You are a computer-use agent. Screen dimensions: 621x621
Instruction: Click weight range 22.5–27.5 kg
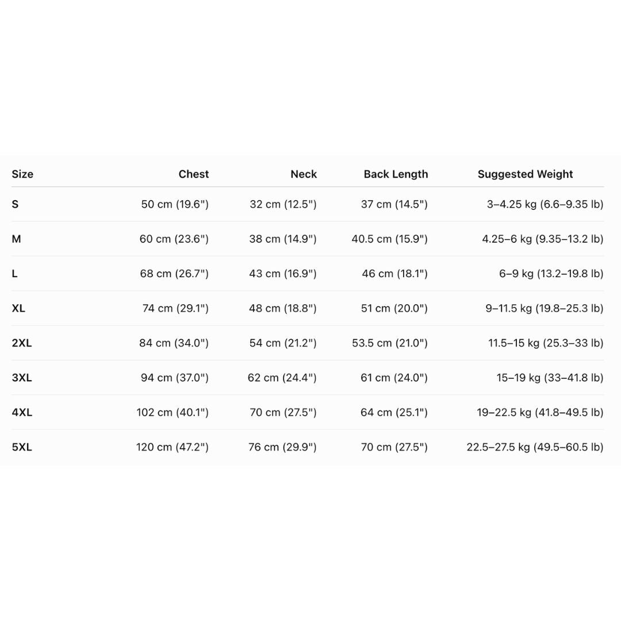point(498,447)
